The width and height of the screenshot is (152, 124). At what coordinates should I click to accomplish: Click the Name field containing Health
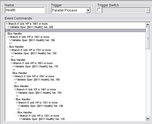(x=25, y=10)
